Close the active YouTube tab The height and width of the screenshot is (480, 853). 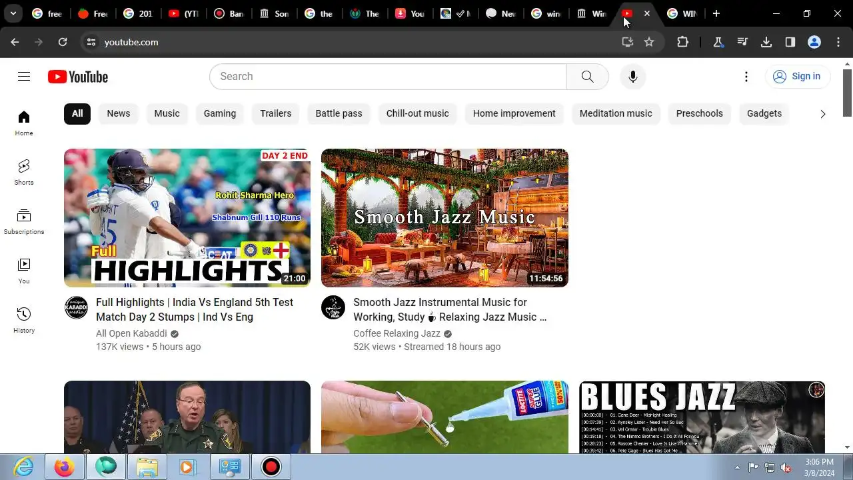pos(647,13)
